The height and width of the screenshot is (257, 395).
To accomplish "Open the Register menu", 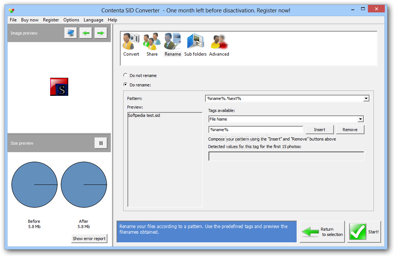I will click(51, 20).
